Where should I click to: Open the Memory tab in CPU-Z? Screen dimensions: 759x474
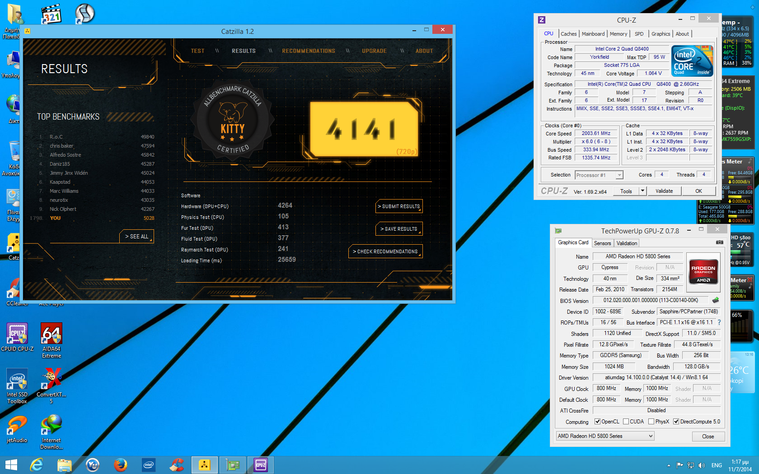[618, 34]
